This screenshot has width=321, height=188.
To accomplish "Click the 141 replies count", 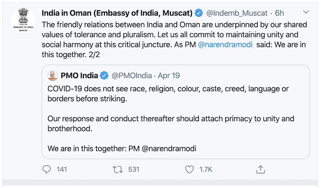I will (62, 169).
